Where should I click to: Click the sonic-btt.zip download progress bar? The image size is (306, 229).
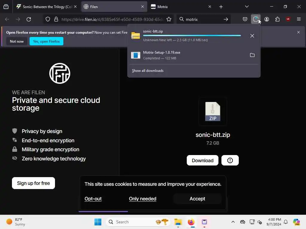coord(192,36)
